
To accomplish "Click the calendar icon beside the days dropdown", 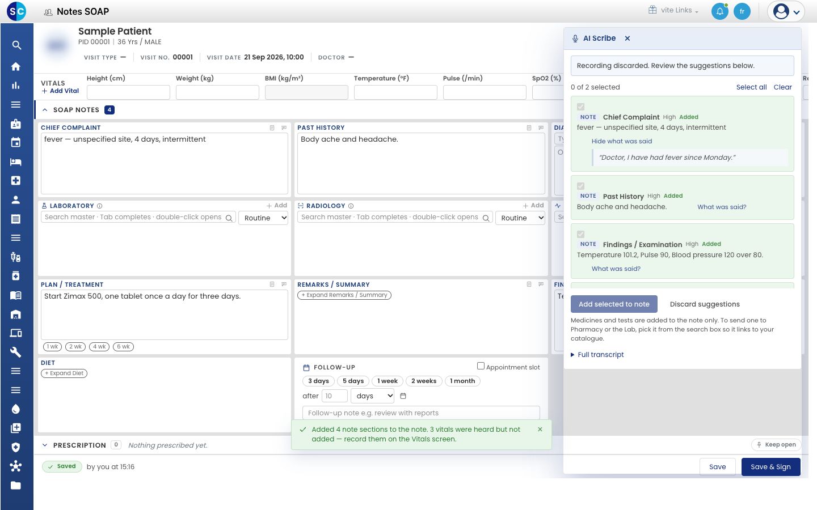I will coord(403,396).
